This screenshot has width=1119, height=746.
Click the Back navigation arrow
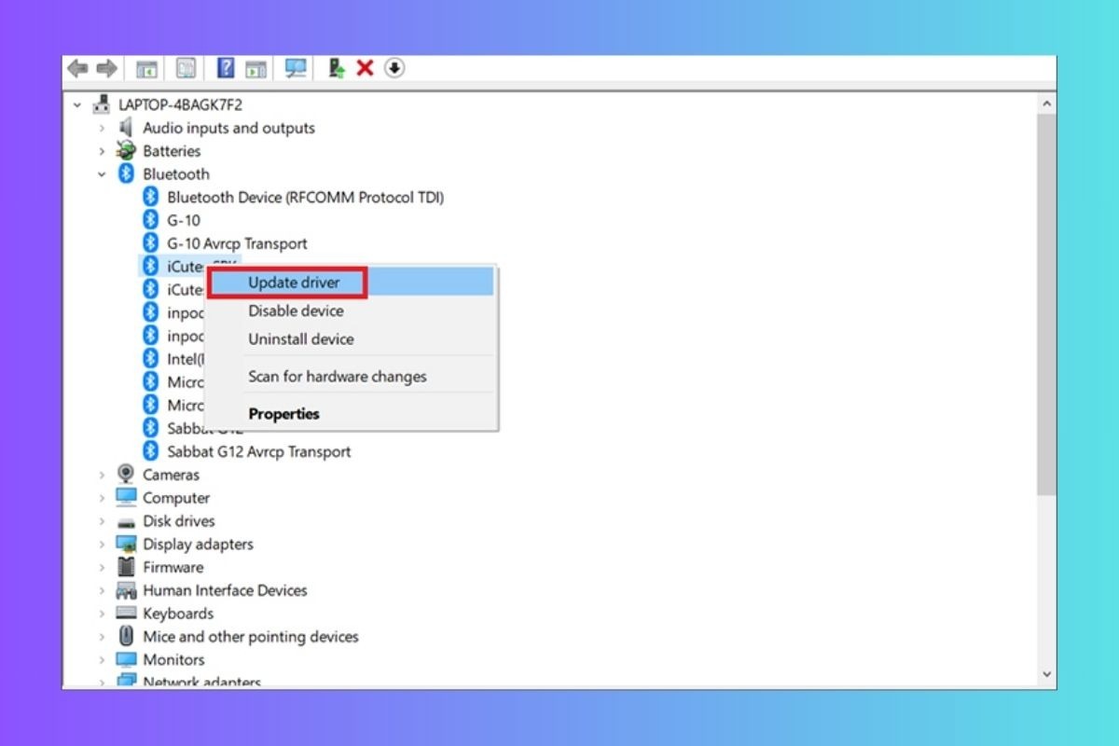[x=78, y=67]
